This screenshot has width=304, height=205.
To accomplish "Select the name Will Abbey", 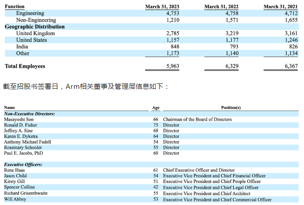I will (15, 199).
